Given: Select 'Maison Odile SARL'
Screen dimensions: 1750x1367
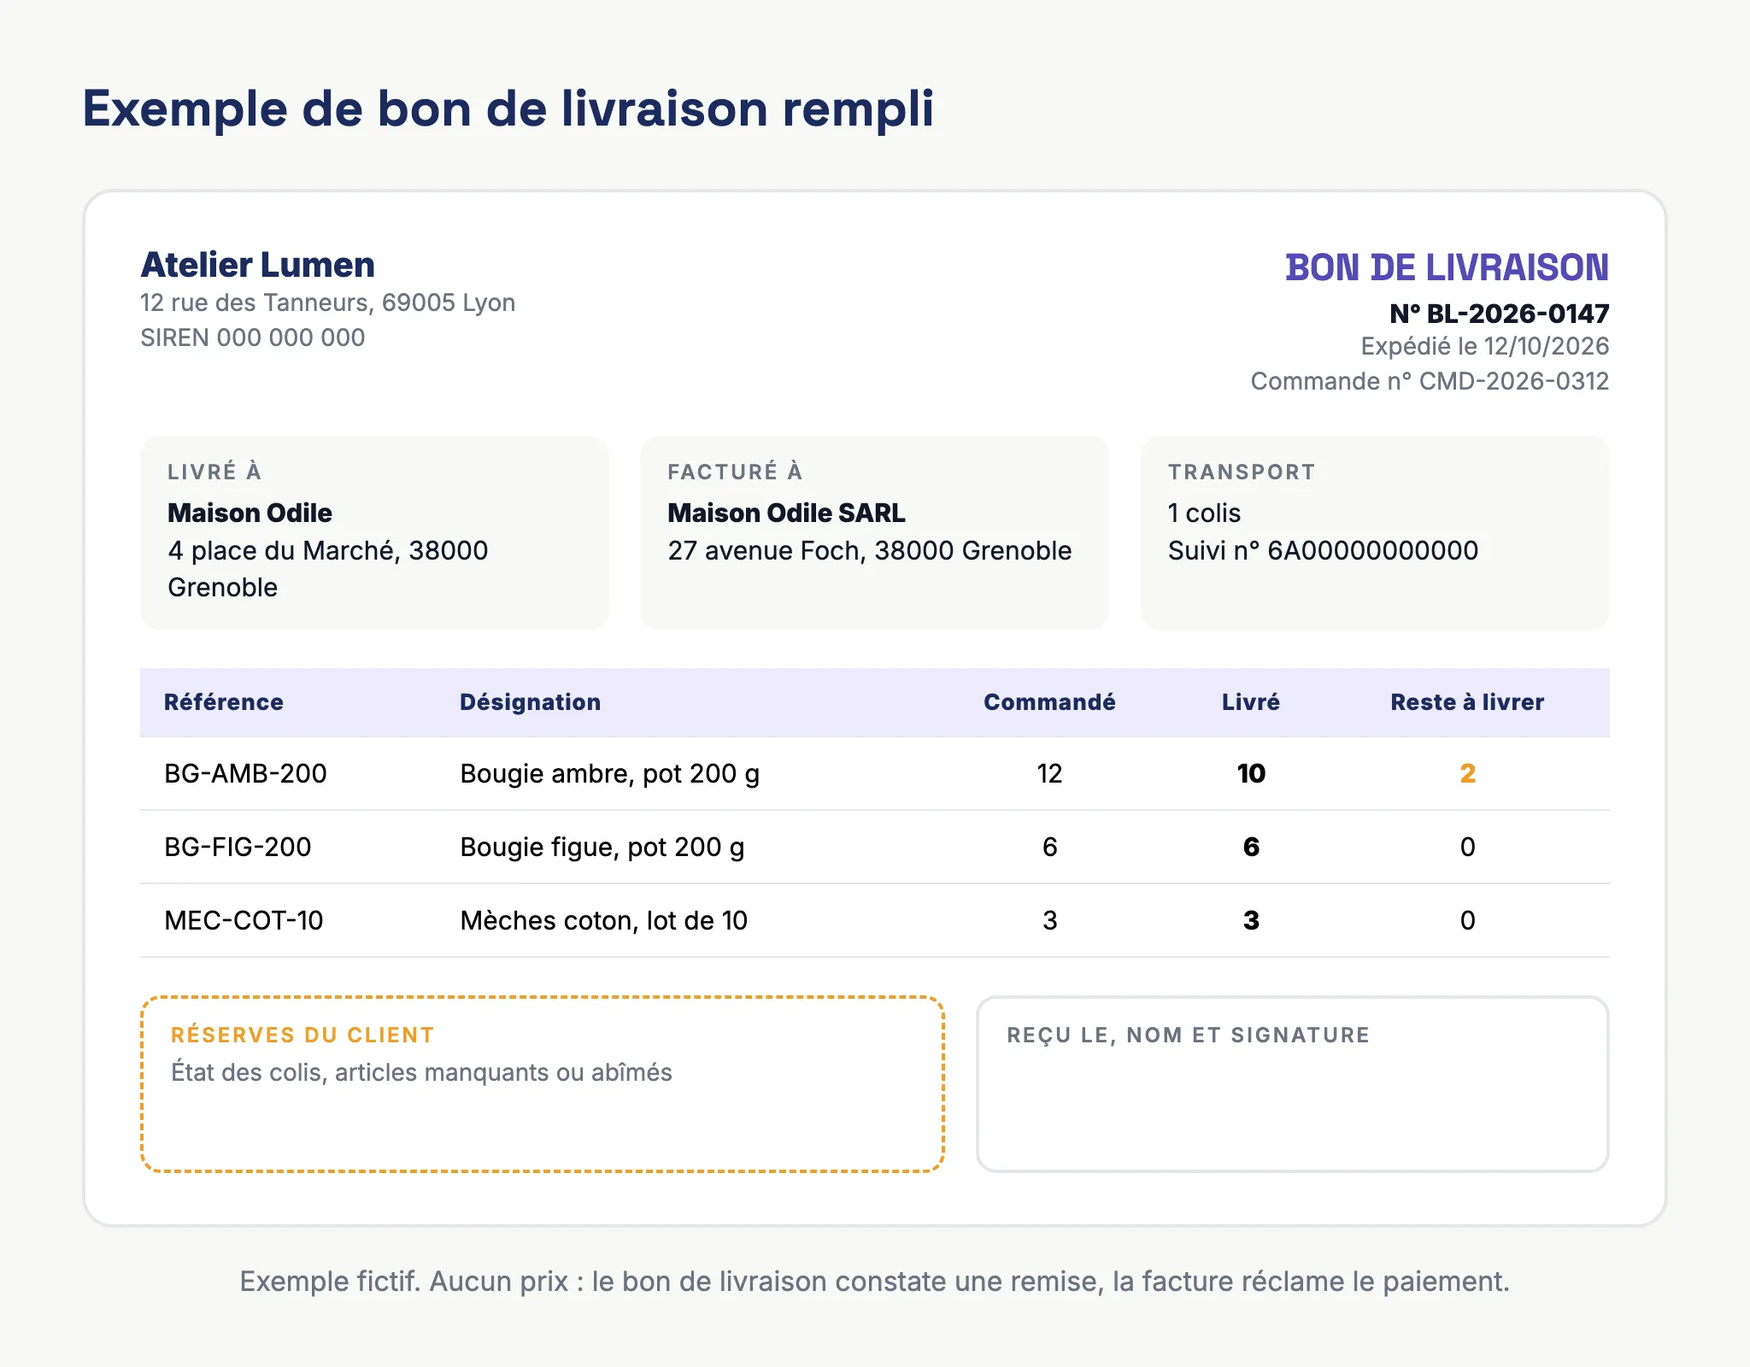Looking at the screenshot, I should [786, 513].
